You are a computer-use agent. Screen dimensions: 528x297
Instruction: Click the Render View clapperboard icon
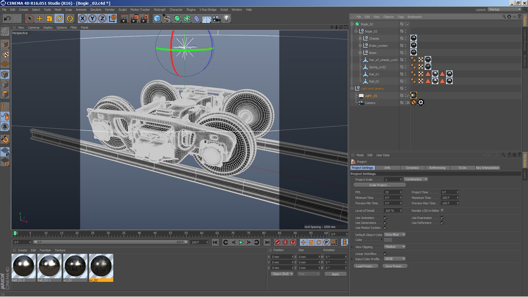click(124, 19)
